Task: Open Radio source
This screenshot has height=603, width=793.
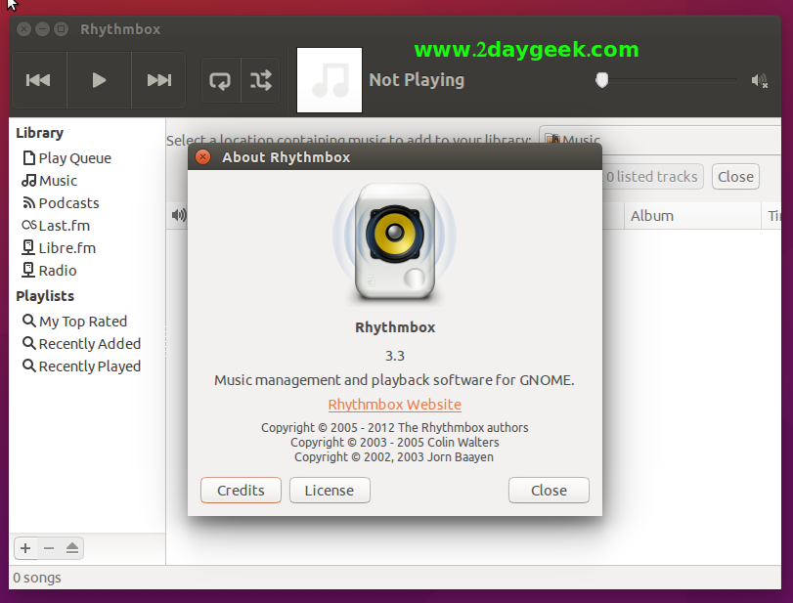Action: click(49, 271)
